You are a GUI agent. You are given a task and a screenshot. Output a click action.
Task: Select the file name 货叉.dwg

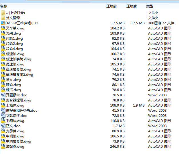tap(13, 80)
